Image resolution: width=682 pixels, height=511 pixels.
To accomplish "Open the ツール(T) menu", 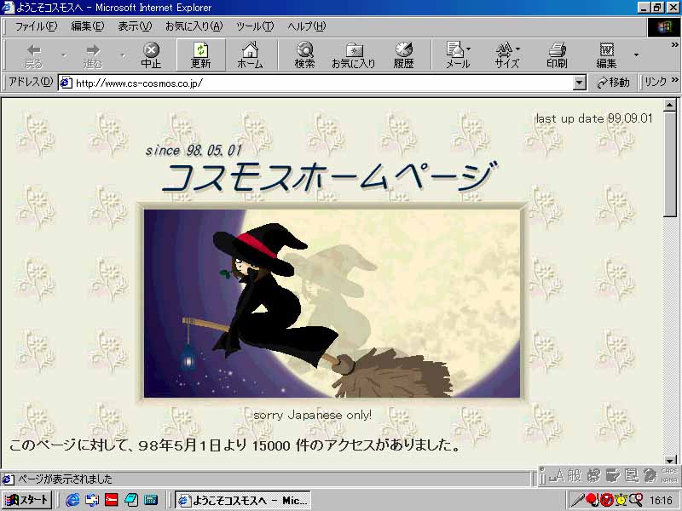I will tap(255, 26).
